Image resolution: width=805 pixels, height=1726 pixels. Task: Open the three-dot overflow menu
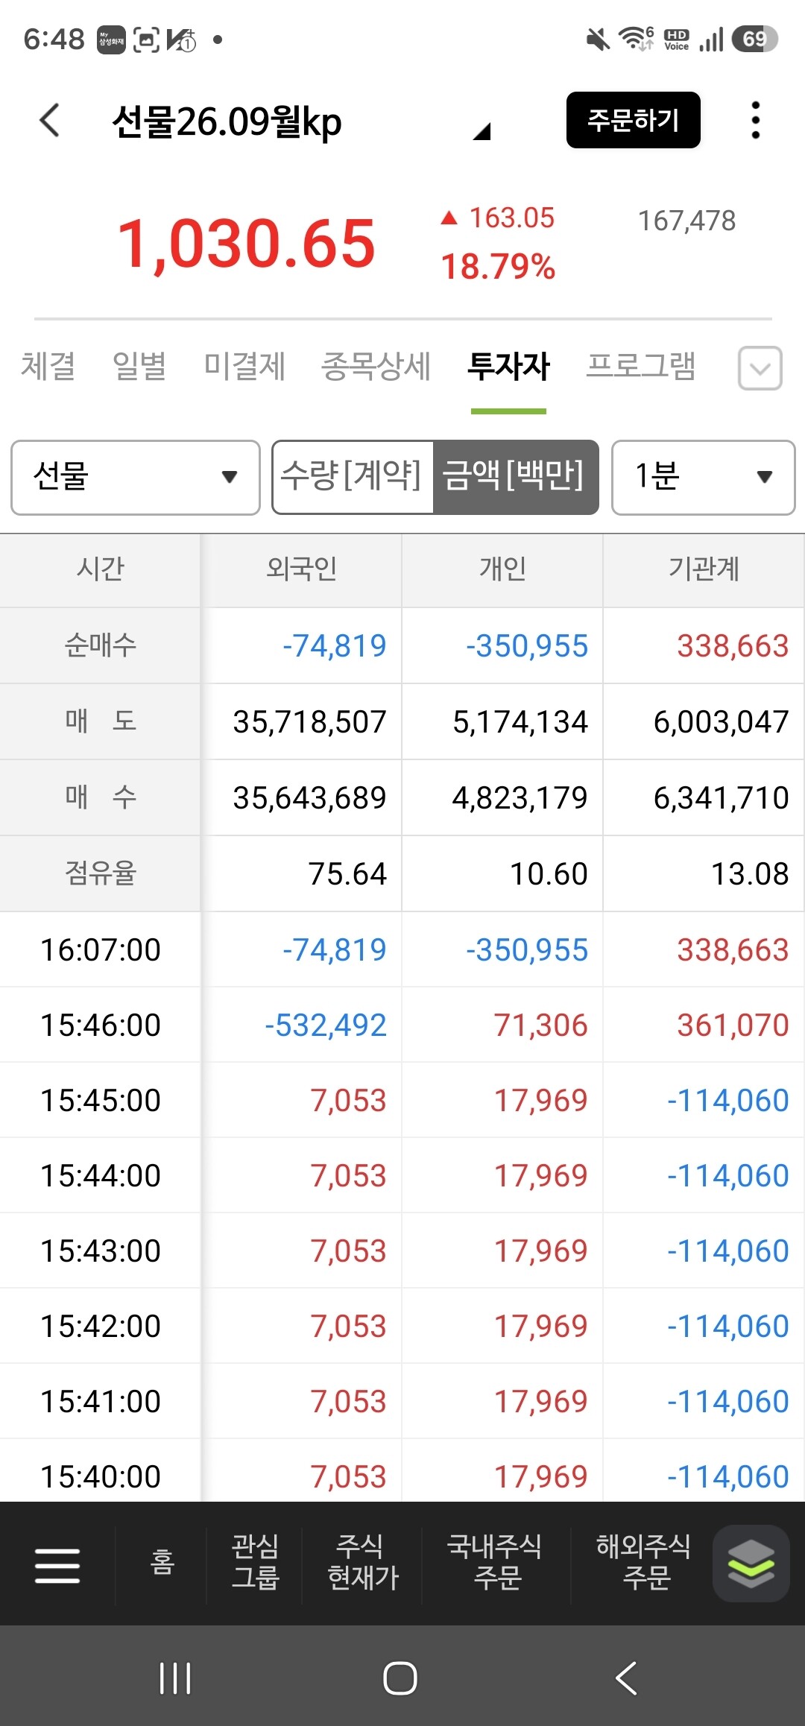click(755, 120)
